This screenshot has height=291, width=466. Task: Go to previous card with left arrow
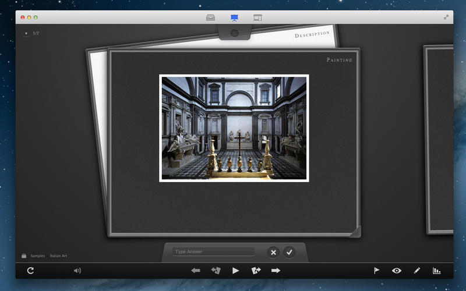click(196, 271)
